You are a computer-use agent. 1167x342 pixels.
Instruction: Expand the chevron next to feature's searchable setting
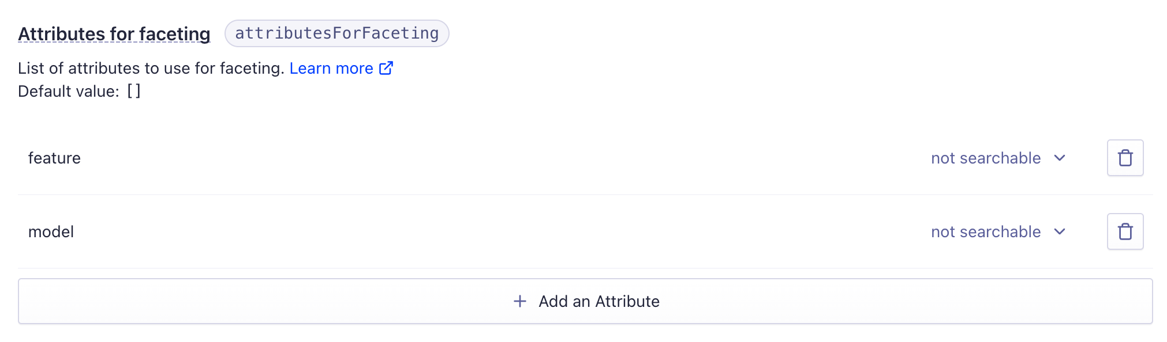[x=1060, y=158]
